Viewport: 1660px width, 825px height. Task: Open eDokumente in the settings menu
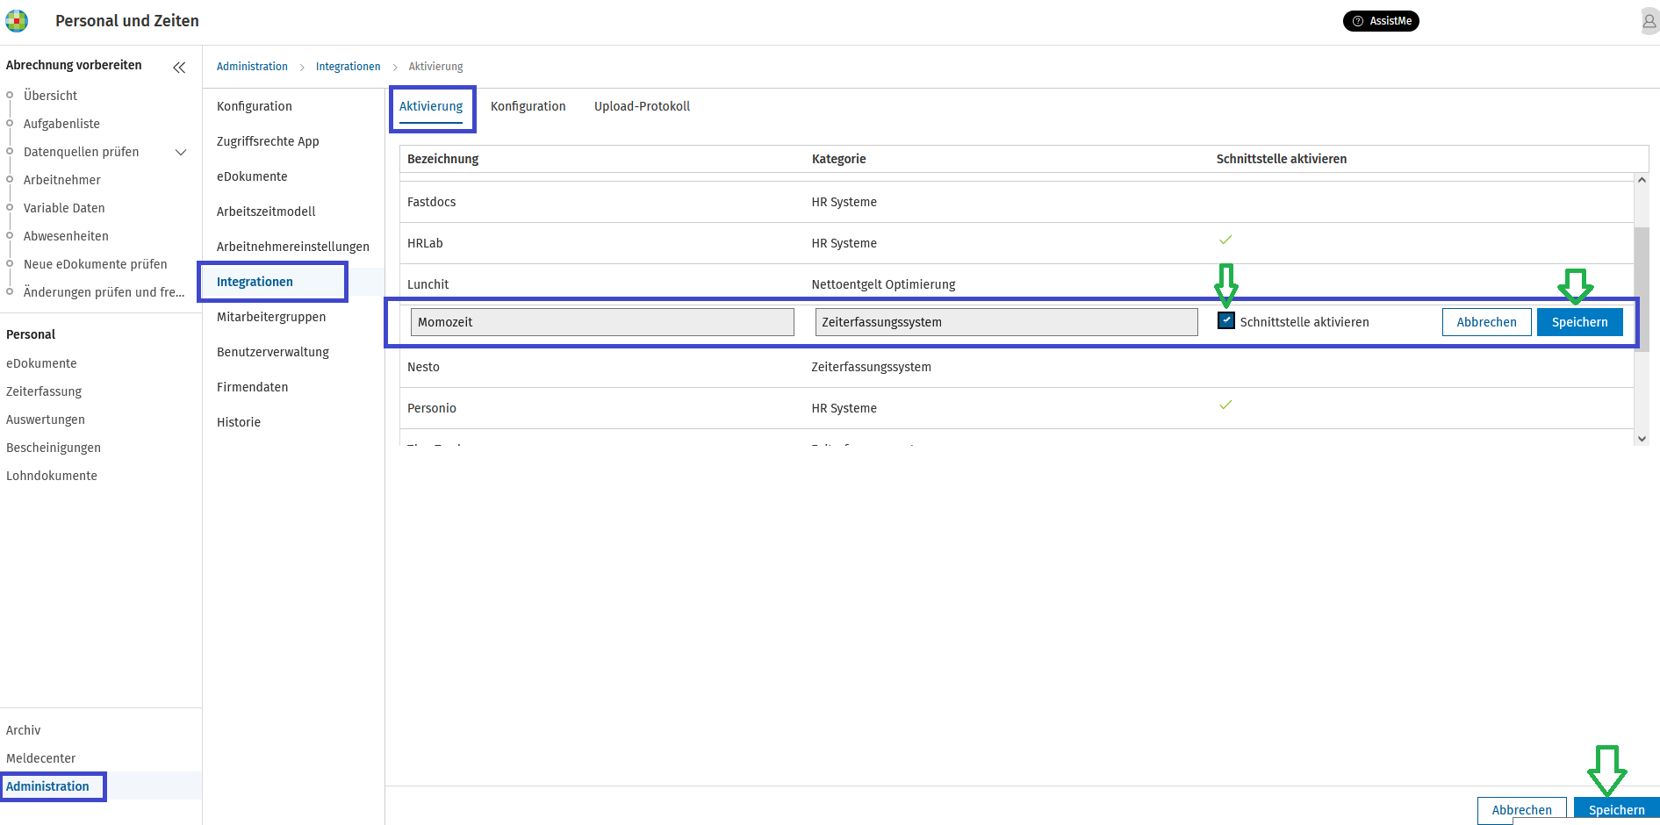[x=252, y=176]
